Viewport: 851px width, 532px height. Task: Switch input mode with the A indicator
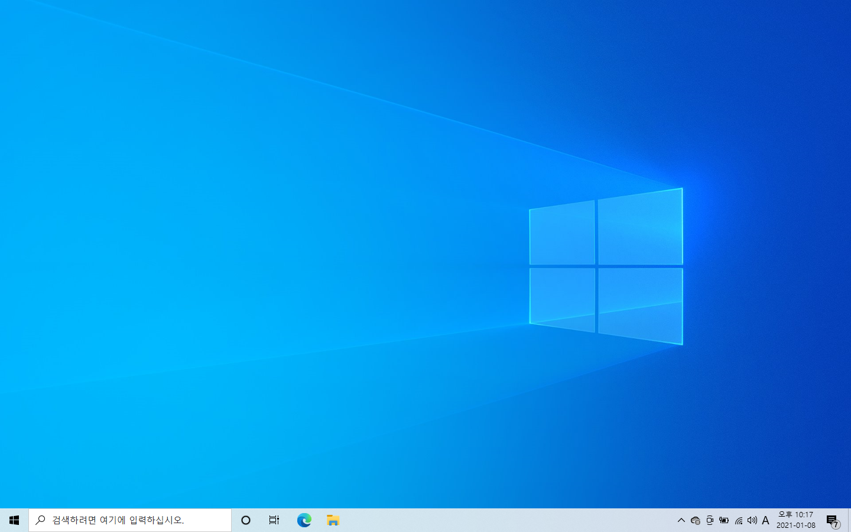tap(766, 520)
